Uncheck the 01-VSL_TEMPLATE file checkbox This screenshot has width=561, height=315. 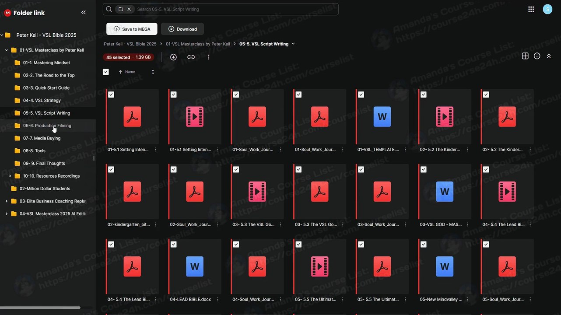click(x=361, y=94)
